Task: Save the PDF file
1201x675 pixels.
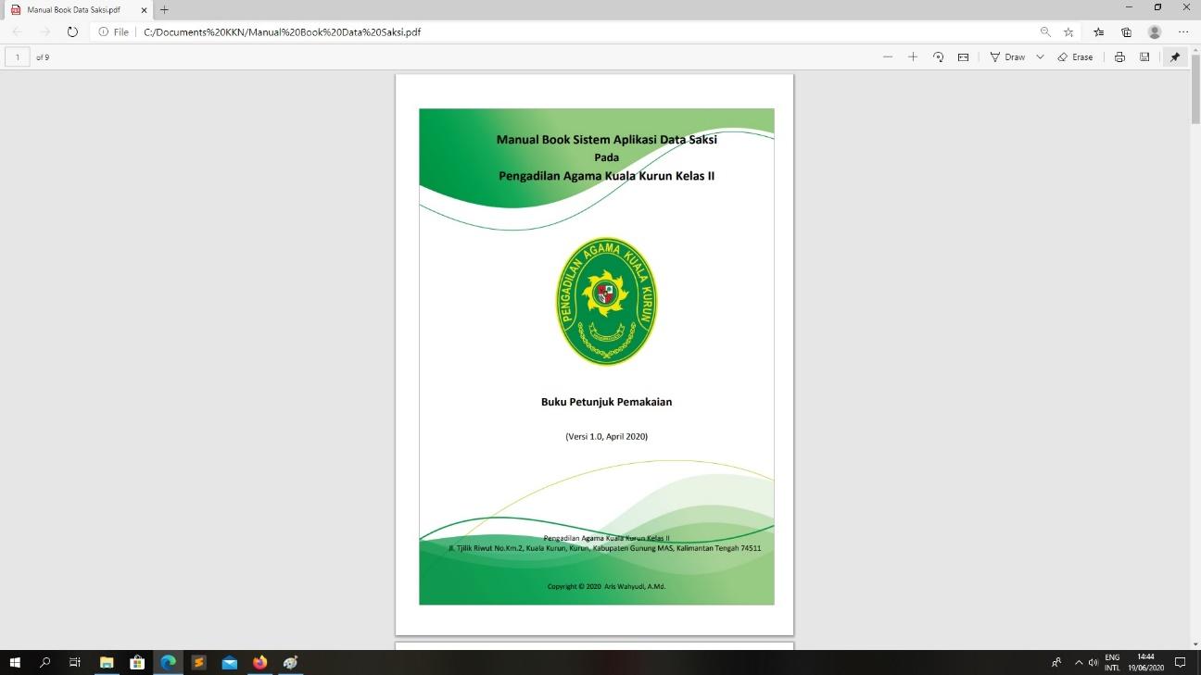Action: pyautogui.click(x=1144, y=56)
